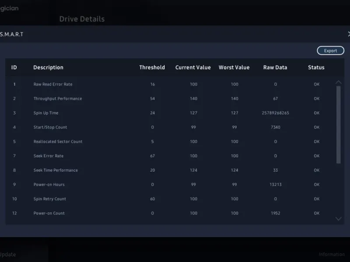Select the Spin Retry Count row
The width and height of the screenshot is (350, 262).
[171, 199]
